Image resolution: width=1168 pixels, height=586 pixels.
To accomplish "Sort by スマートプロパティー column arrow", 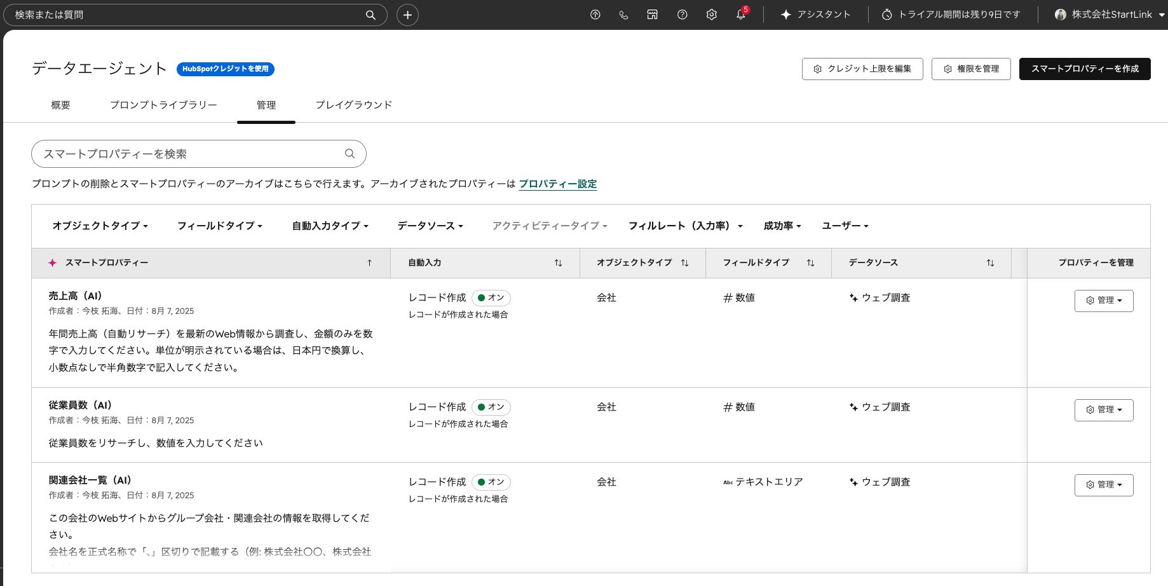I will click(369, 263).
